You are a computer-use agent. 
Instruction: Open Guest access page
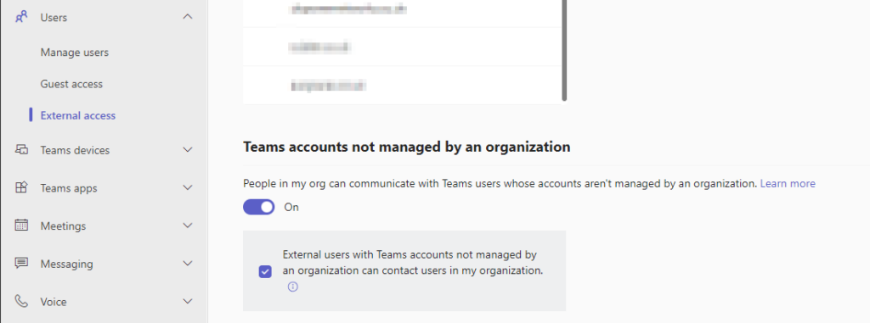click(x=71, y=84)
